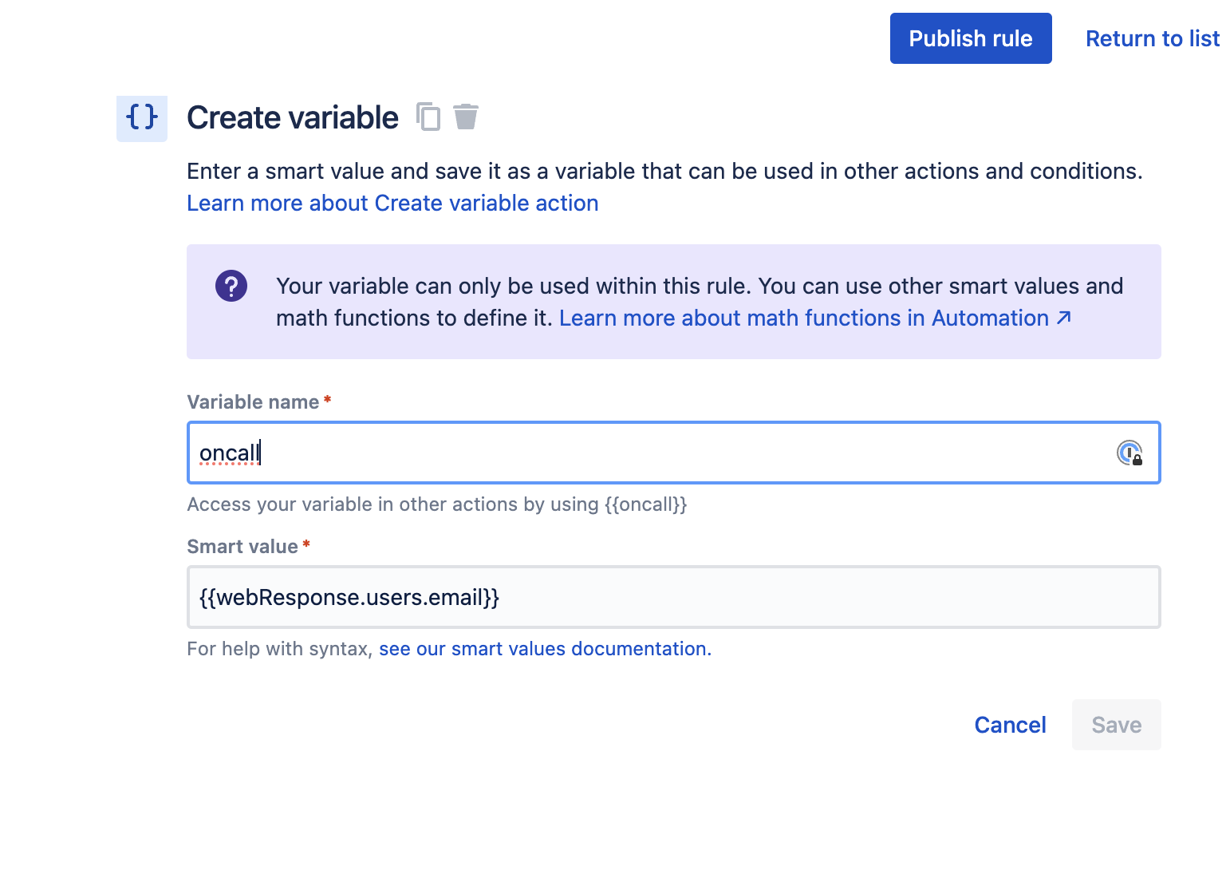Open the smart values documentation link
This screenshot has width=1230, height=870.
pos(546,649)
